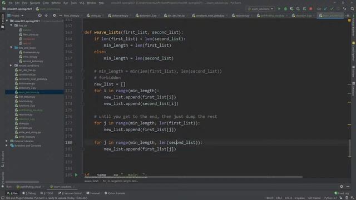Expand Scratches and Consoles node
356x200 pixels.
[7, 146]
